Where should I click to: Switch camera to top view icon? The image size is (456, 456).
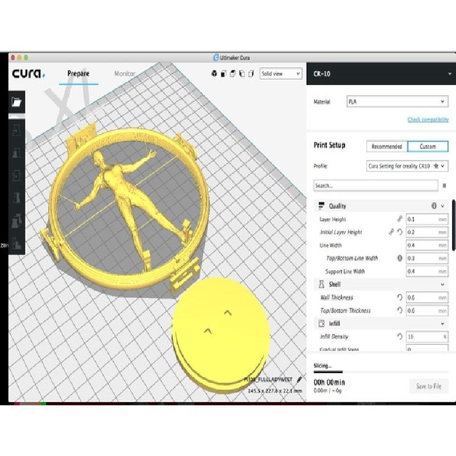pyautogui.click(x=233, y=74)
